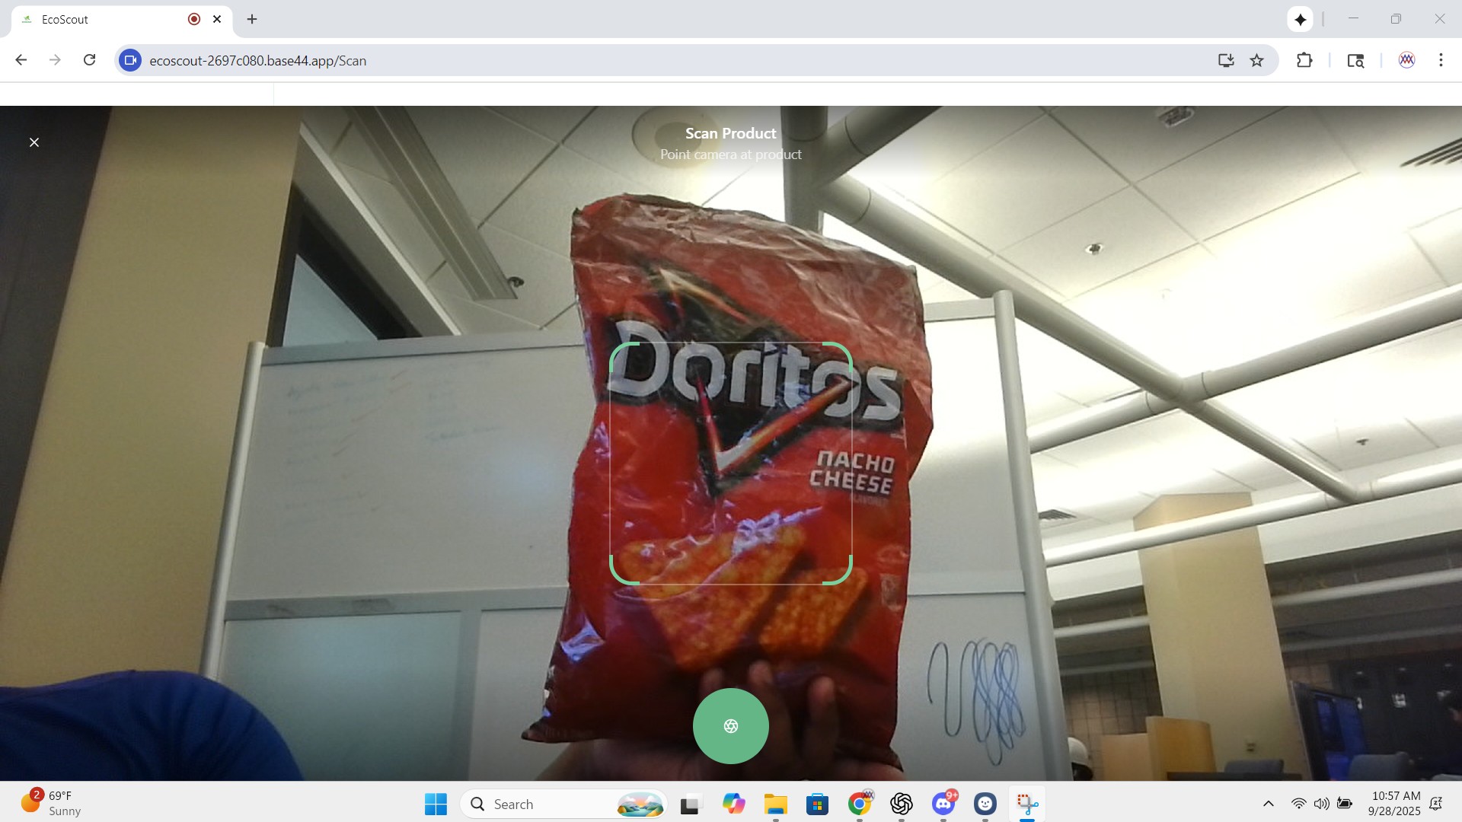The image size is (1462, 822).
Task: Open the Extensions puzzle icon
Action: [1304, 60]
